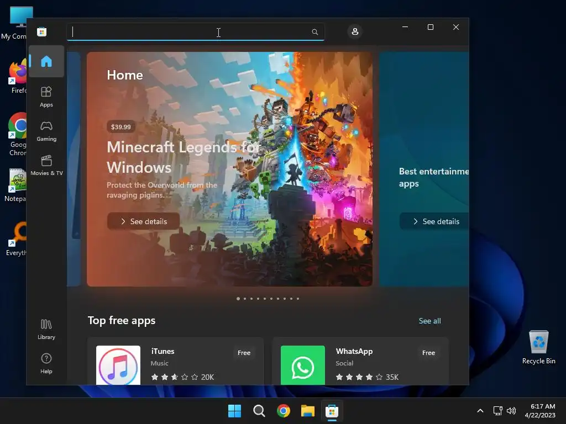Image resolution: width=566 pixels, height=424 pixels.
Task: Launch Chrome from the taskbar
Action: [x=284, y=411]
